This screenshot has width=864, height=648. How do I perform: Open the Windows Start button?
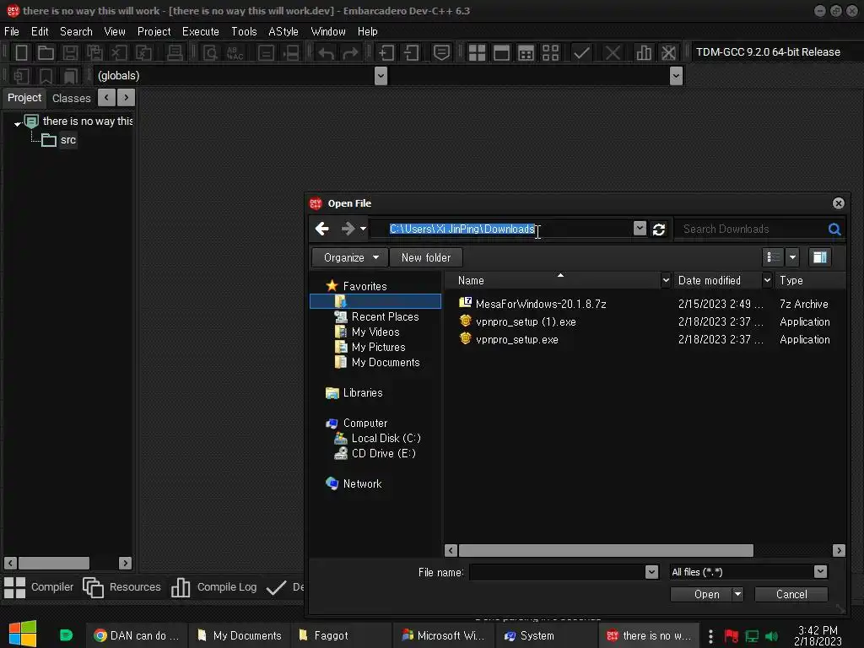(23, 634)
